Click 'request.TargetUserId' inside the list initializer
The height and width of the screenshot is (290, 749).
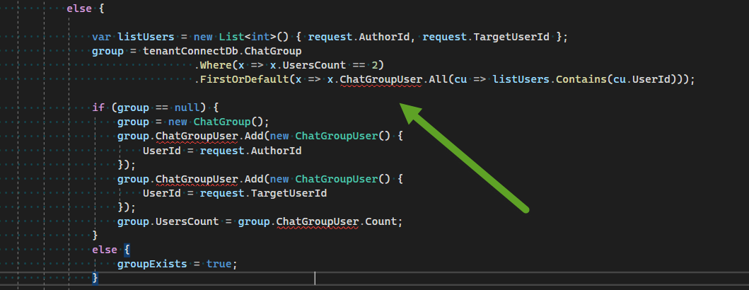(x=486, y=37)
